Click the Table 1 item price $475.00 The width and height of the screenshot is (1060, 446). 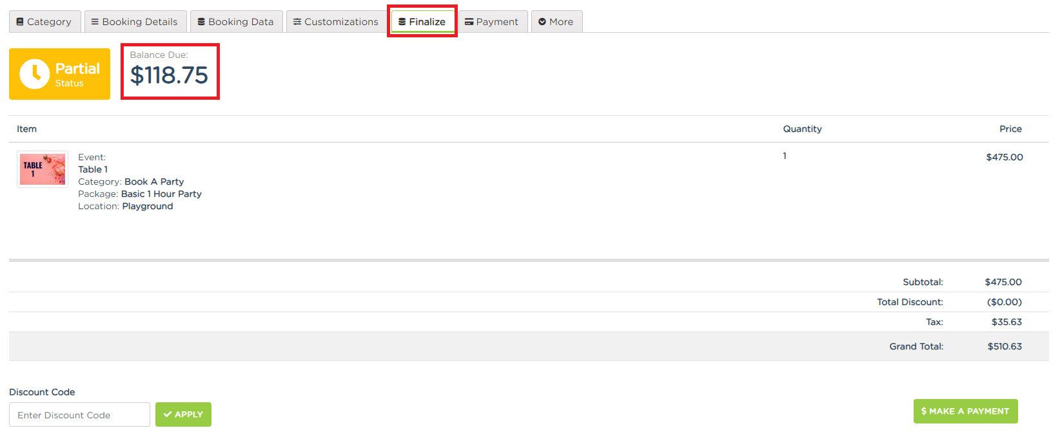coord(1005,157)
